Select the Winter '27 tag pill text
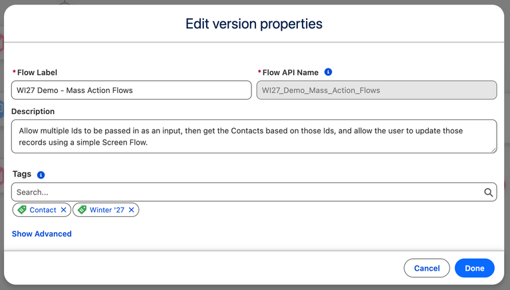 click(x=107, y=210)
